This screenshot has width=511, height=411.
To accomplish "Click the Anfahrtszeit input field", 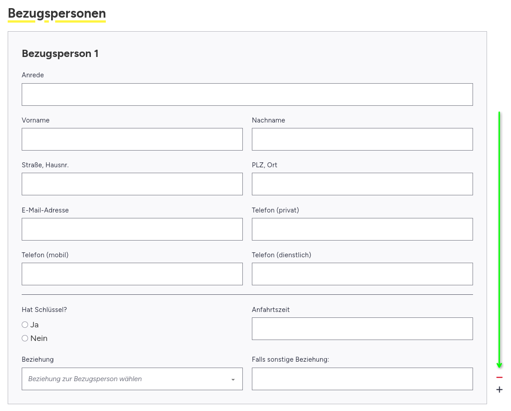I will tap(362, 329).
